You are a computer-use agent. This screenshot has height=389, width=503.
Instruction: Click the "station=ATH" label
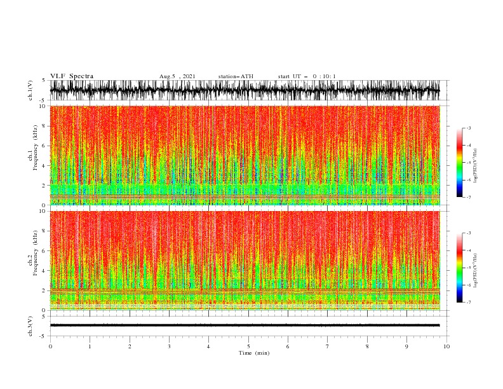236,76
